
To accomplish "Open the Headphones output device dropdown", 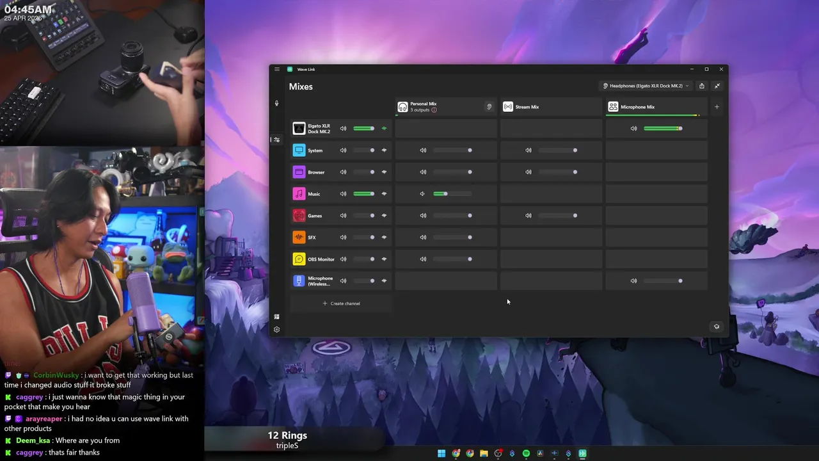I will click(x=646, y=86).
